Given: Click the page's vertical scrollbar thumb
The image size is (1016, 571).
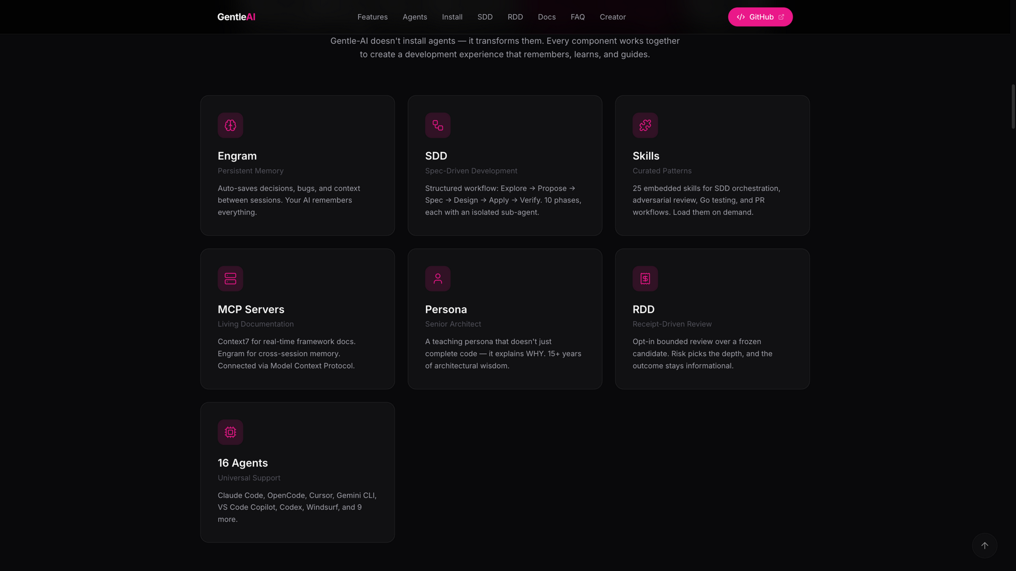Looking at the screenshot, I should click(1013, 106).
